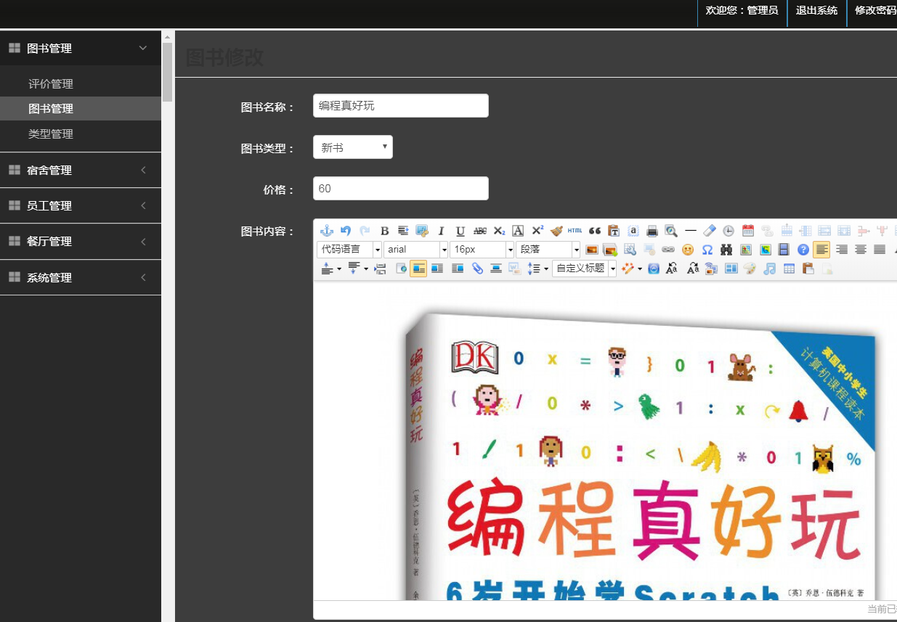The width and height of the screenshot is (897, 622).
Task: Switch editor to HTML source mode
Action: point(575,231)
